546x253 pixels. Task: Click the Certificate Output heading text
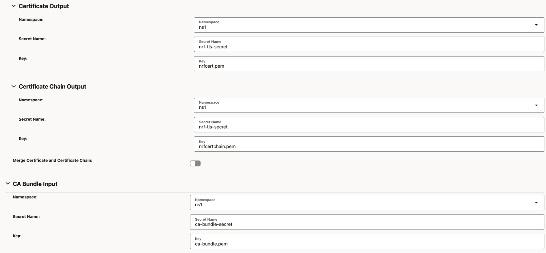click(x=44, y=6)
